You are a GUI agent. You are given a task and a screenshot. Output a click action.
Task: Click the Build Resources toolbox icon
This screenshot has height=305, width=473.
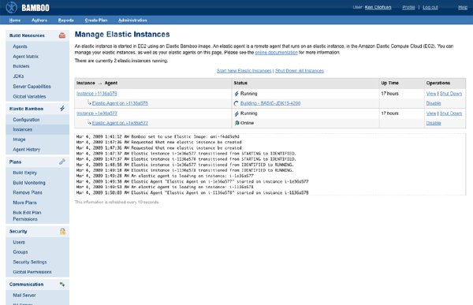(x=62, y=35)
